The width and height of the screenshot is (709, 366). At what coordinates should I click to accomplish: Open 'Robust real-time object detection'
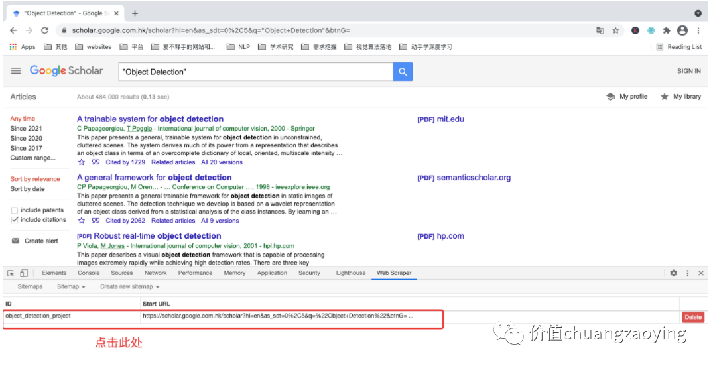point(157,236)
